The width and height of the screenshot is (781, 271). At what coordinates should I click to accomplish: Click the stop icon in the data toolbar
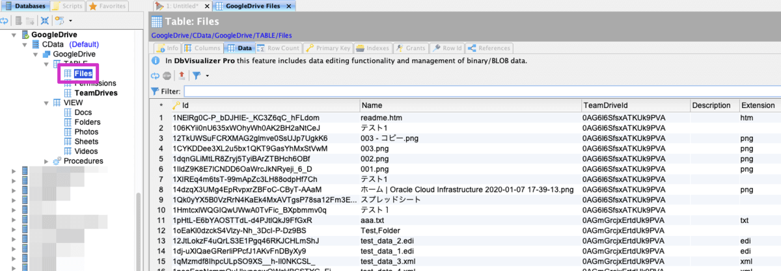[x=167, y=75]
